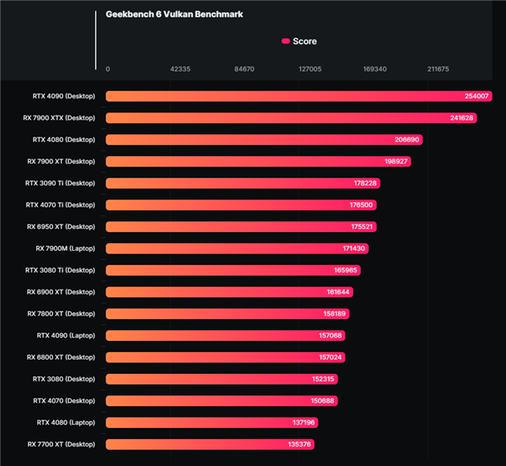This screenshot has height=466, width=506.
Task: Click the RX 7900 XTX (Desktop) label
Action: point(59,118)
